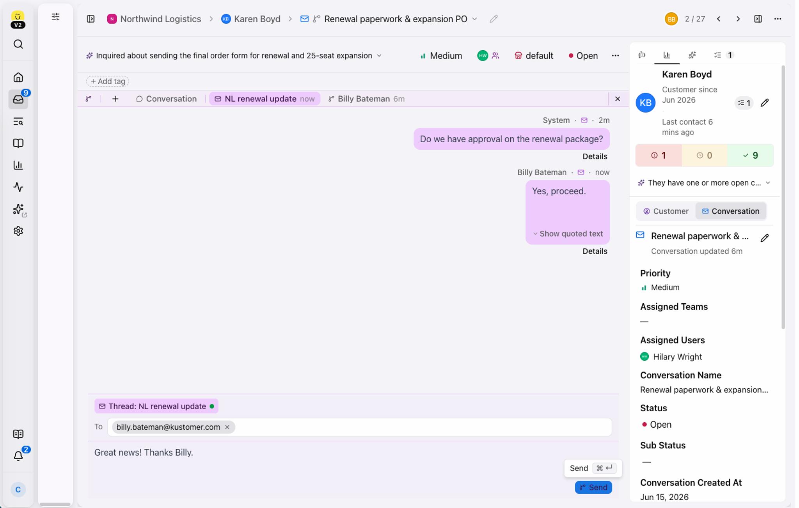Click the HW assignee avatar

coord(483,56)
